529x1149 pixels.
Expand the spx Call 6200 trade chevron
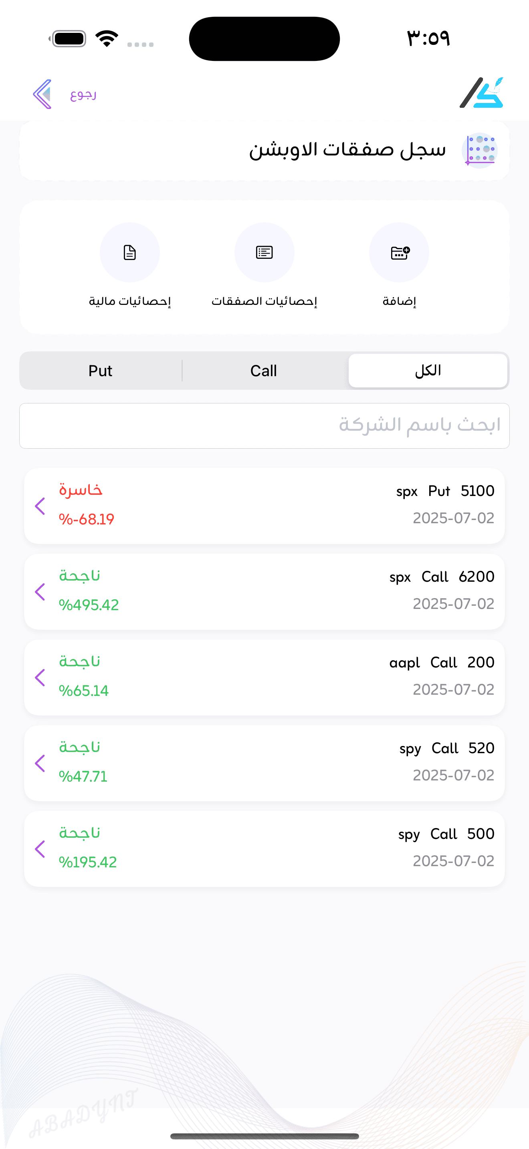40,592
